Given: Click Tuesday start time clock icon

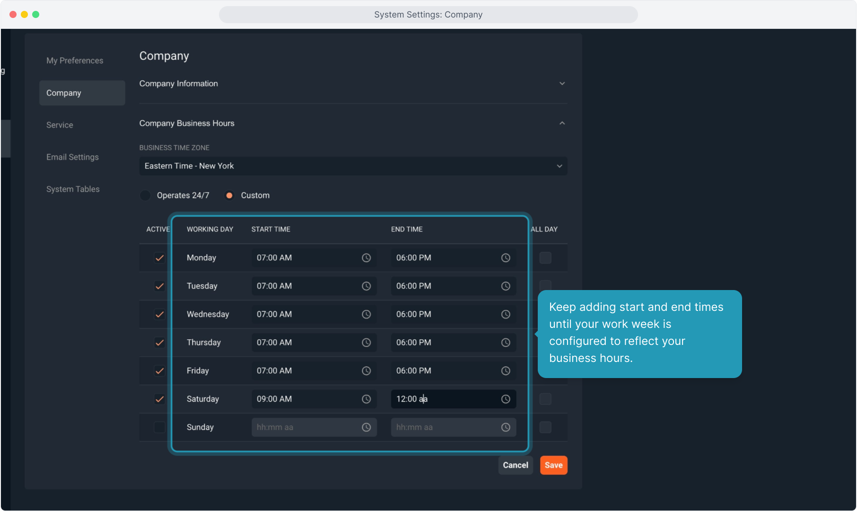Looking at the screenshot, I should [x=366, y=286].
